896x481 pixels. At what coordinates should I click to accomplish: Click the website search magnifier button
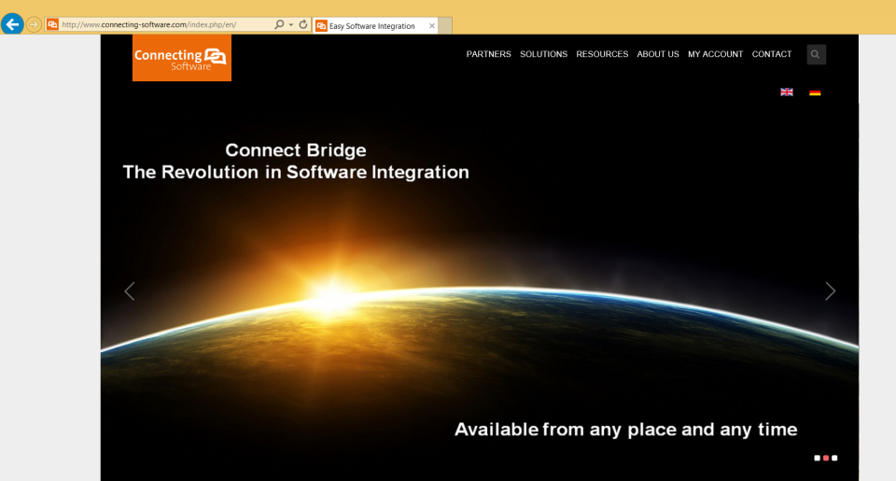pos(816,54)
